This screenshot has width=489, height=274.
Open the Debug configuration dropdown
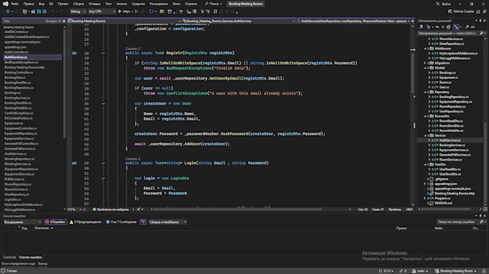coord(78,11)
